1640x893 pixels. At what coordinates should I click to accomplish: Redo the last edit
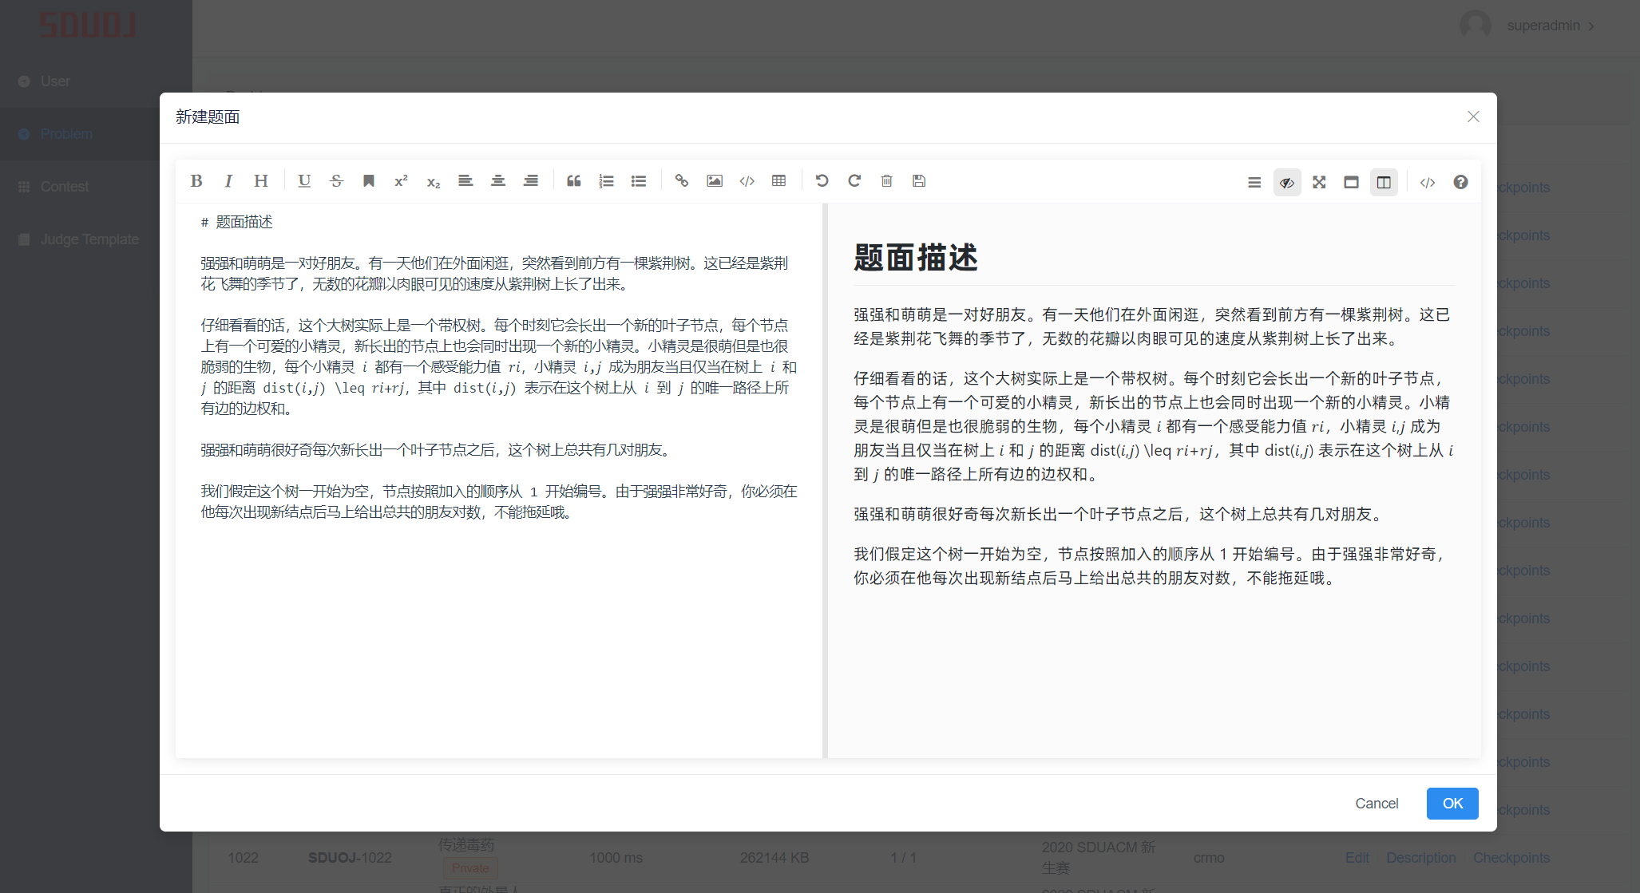click(x=854, y=181)
